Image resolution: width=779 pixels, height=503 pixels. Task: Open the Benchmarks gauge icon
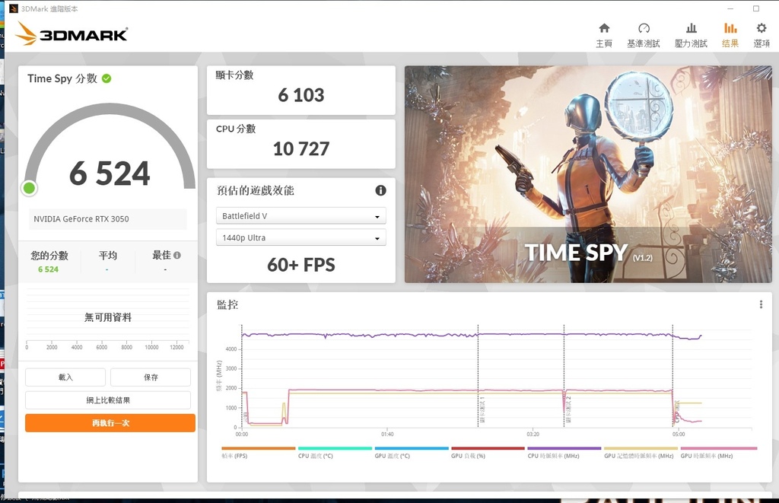pos(644,28)
